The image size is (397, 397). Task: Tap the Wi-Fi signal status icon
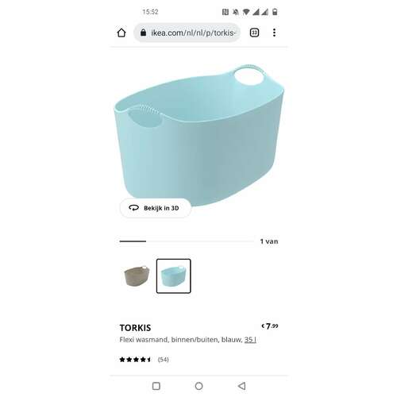(x=246, y=12)
